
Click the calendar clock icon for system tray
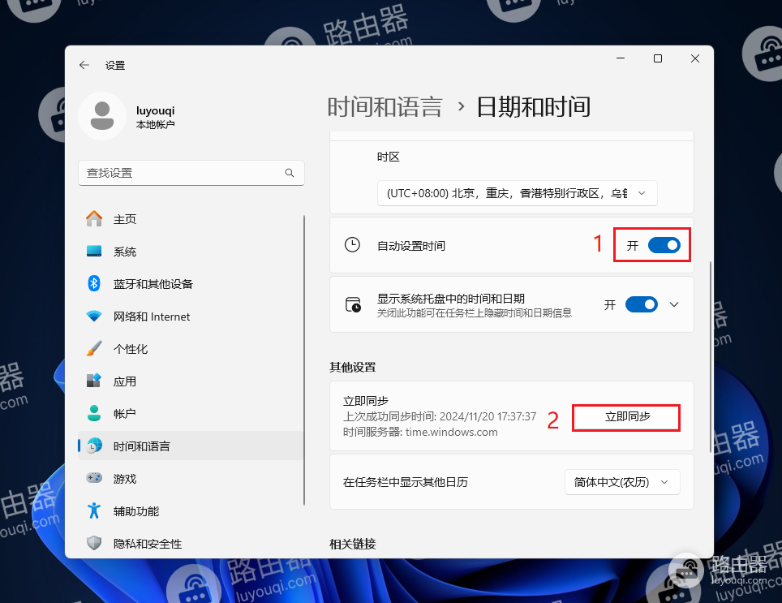pos(353,304)
